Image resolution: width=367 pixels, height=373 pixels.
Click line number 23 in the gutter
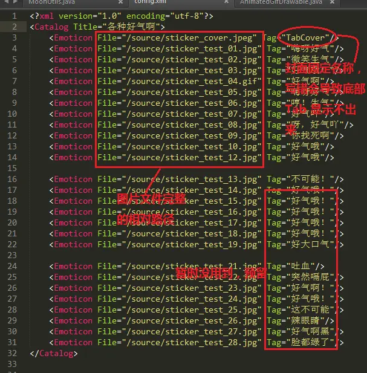(x=12, y=256)
